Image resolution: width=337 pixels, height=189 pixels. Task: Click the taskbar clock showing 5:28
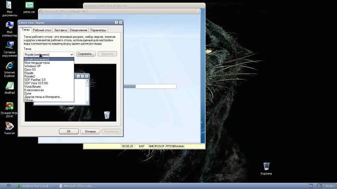[x=329, y=186]
